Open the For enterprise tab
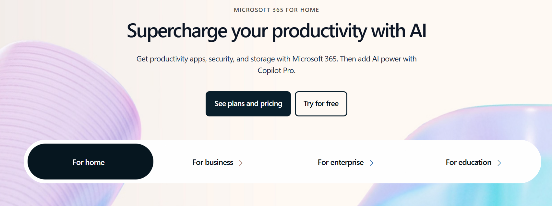 tap(341, 162)
